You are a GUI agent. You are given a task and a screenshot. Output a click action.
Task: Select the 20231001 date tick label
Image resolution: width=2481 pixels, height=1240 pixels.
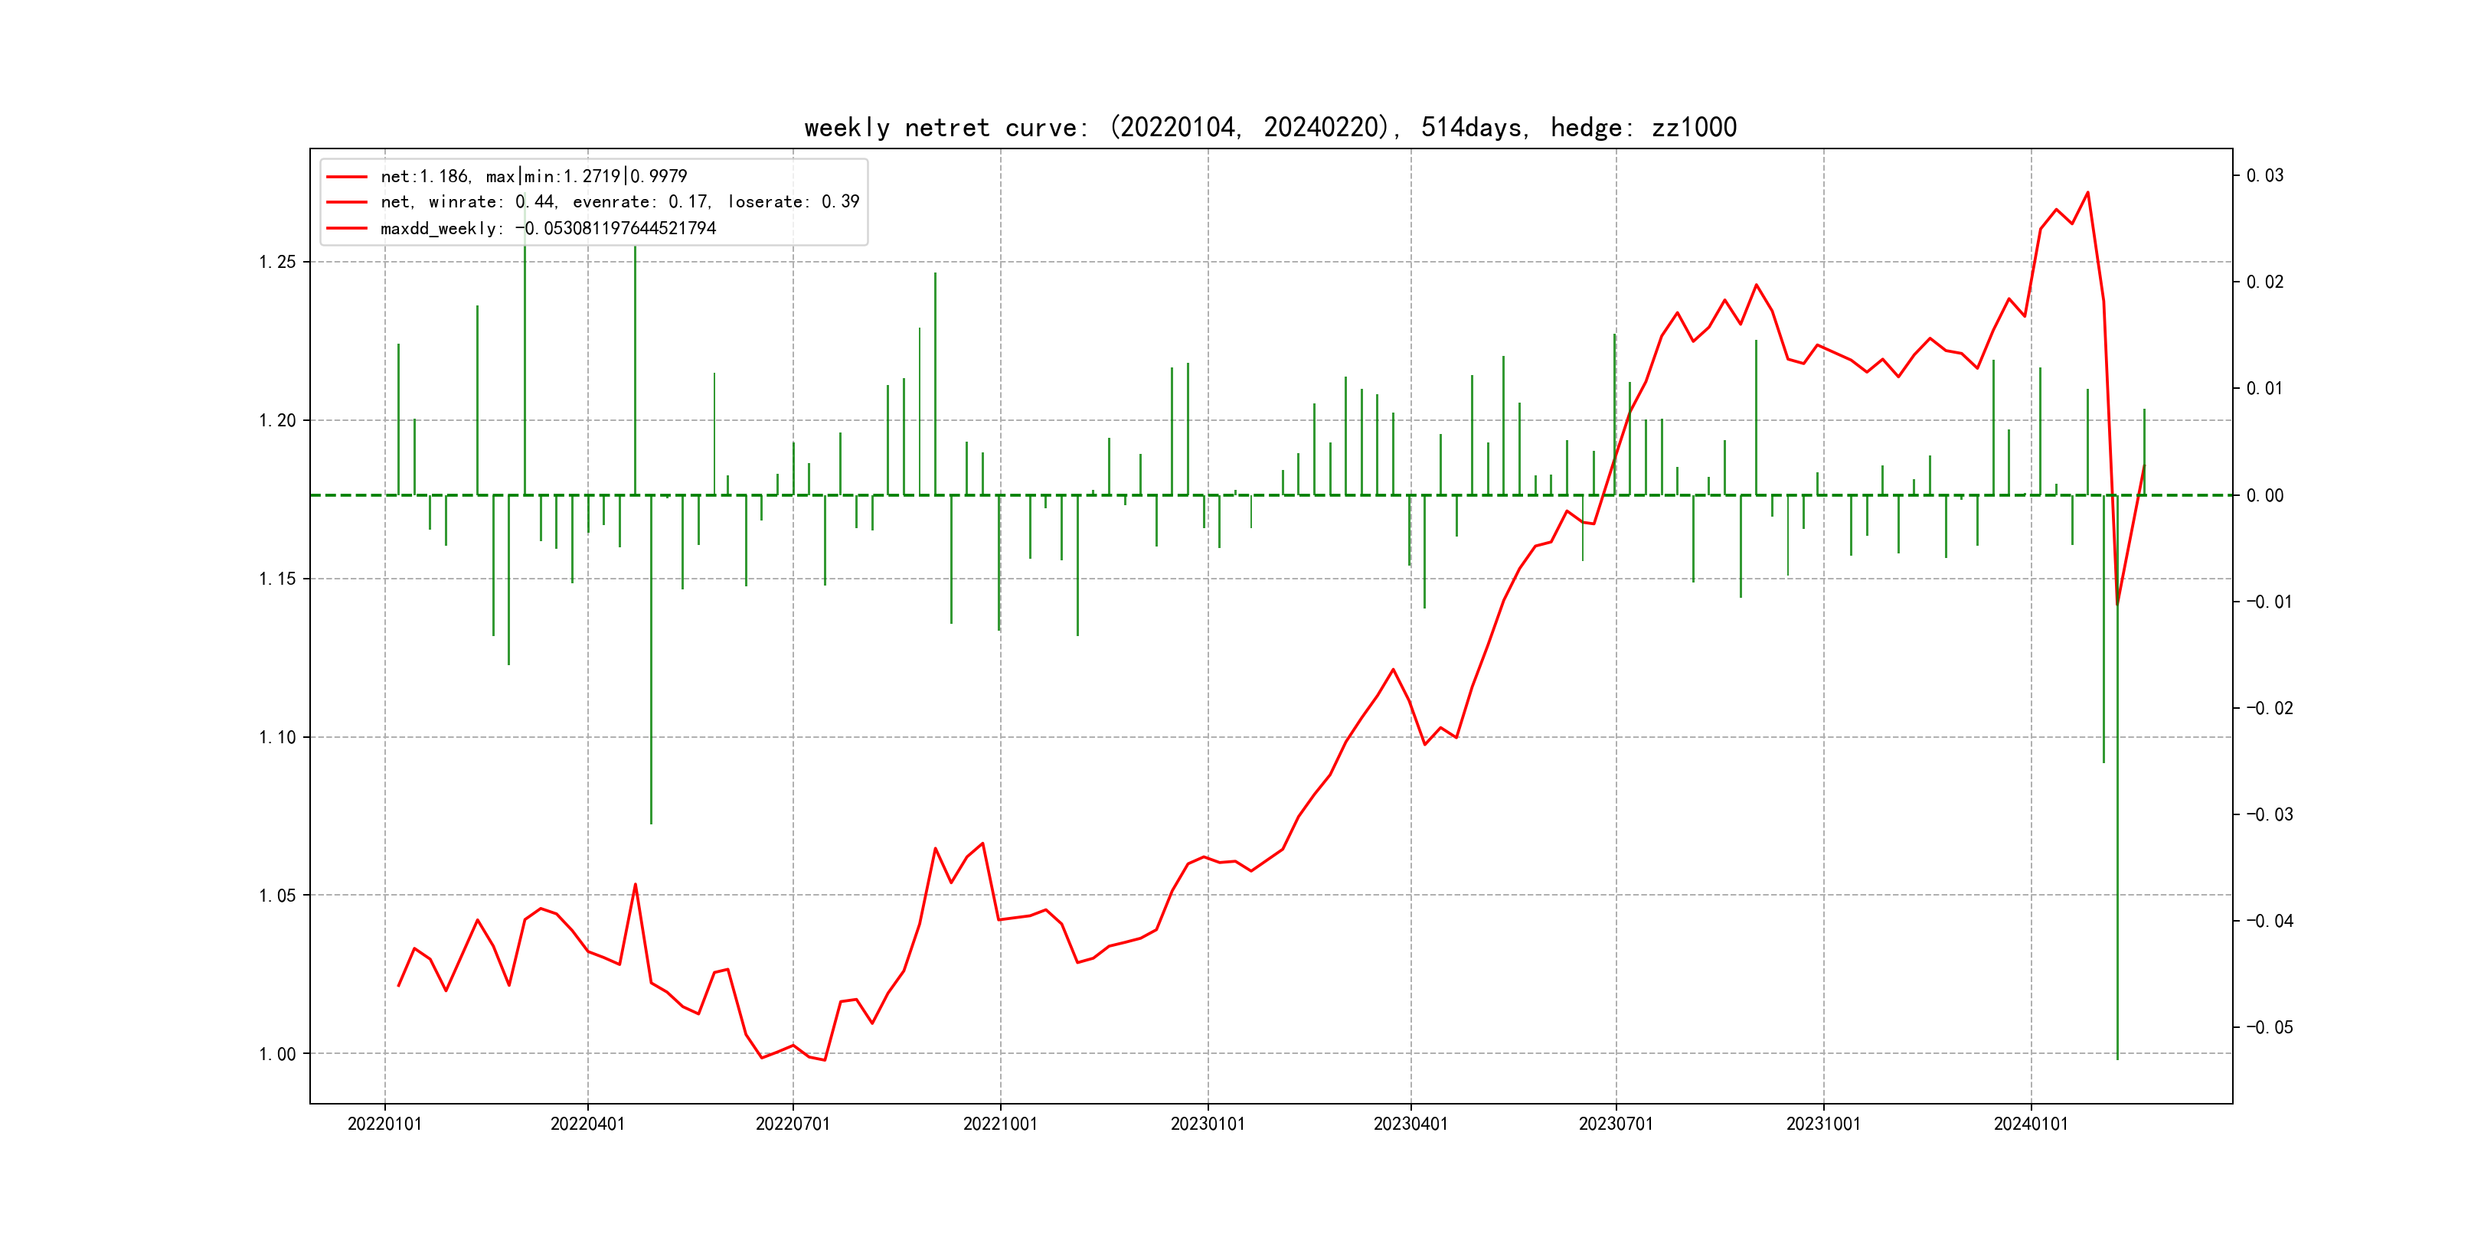pyautogui.click(x=1823, y=1124)
